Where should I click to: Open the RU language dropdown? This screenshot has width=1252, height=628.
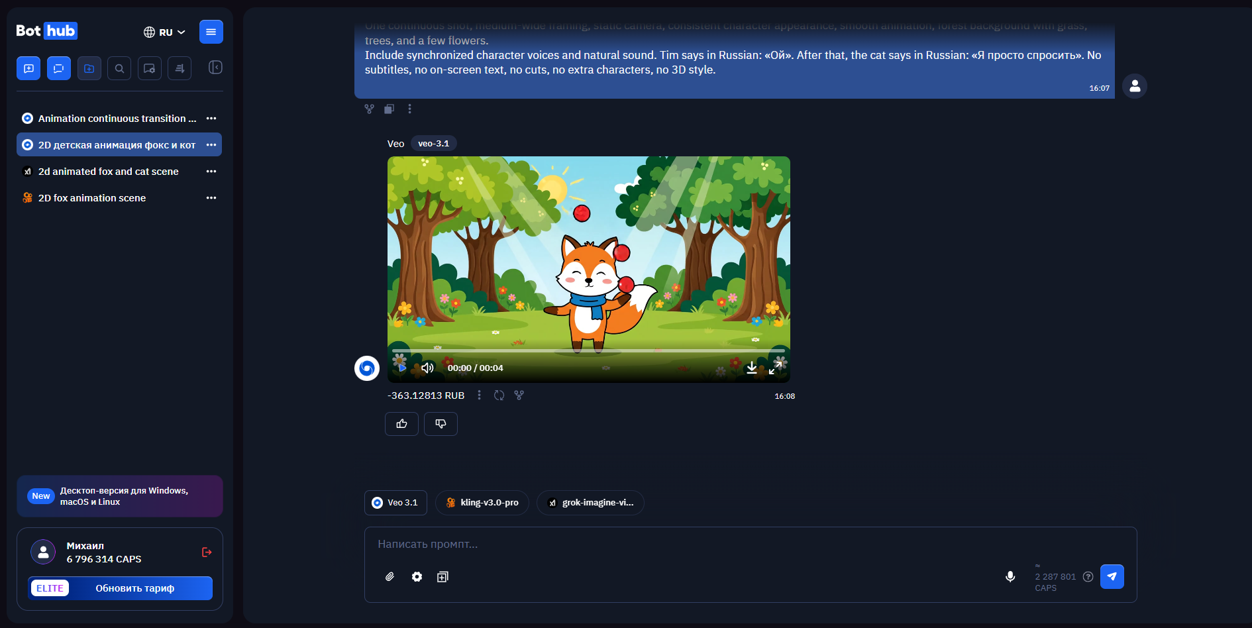pyautogui.click(x=164, y=32)
